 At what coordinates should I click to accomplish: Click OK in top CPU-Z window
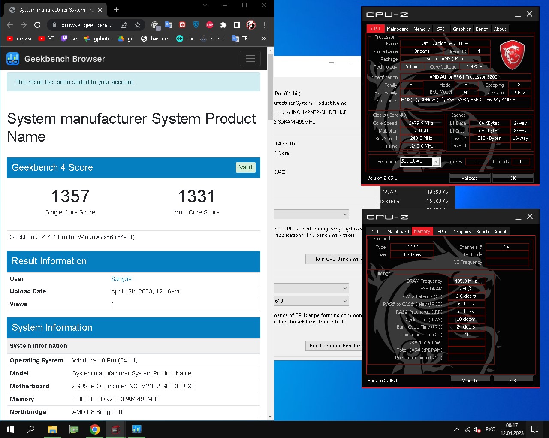pos(513,178)
